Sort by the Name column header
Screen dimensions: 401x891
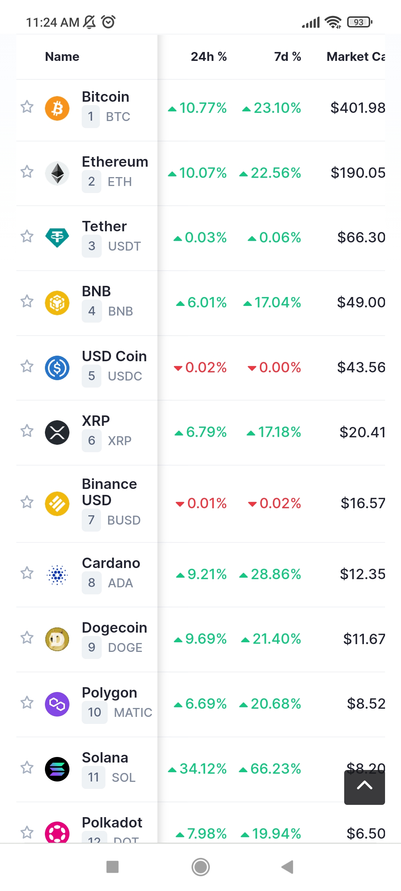[62, 57]
